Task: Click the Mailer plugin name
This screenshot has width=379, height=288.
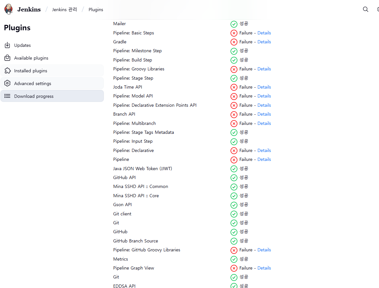Action: pyautogui.click(x=120, y=24)
